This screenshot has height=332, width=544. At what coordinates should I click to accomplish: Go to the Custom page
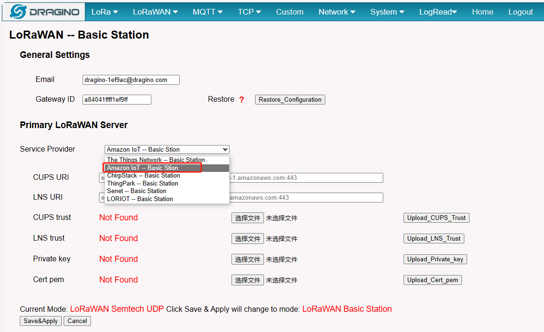(x=290, y=12)
